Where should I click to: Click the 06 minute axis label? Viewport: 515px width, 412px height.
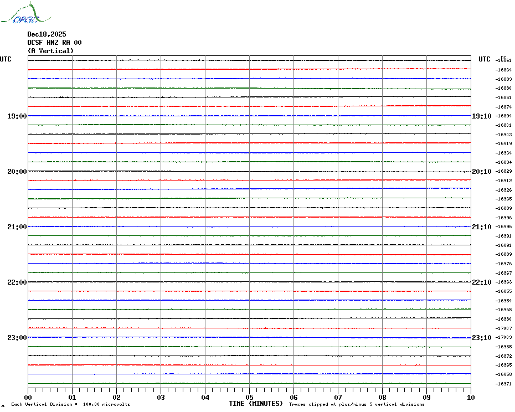pos(294,397)
